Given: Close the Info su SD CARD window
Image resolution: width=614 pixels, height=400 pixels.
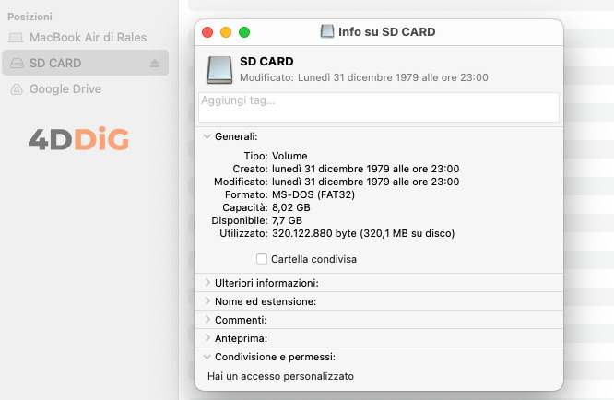Looking at the screenshot, I should tap(207, 32).
